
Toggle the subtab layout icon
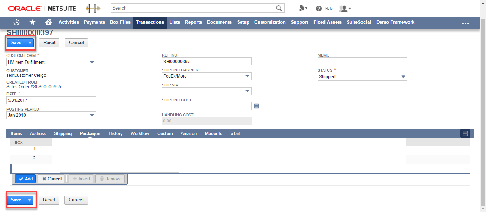(465, 133)
